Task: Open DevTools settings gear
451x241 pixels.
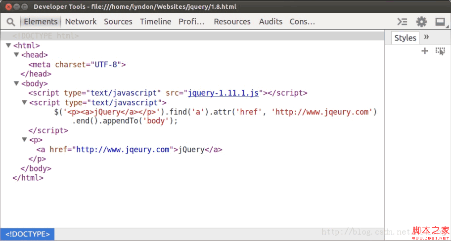Action: pyautogui.click(x=421, y=22)
